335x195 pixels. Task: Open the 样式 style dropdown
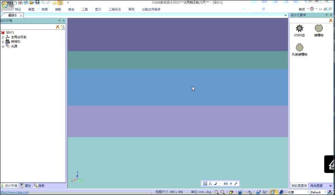coord(303,9)
